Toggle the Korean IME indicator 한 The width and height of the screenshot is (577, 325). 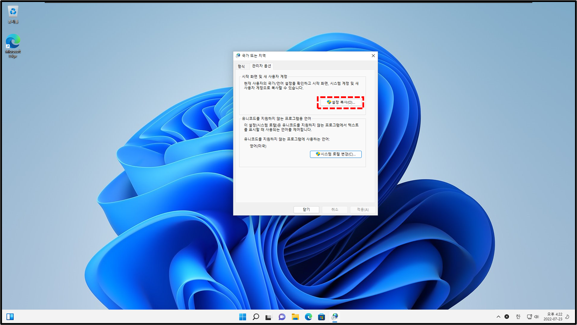[518, 317]
